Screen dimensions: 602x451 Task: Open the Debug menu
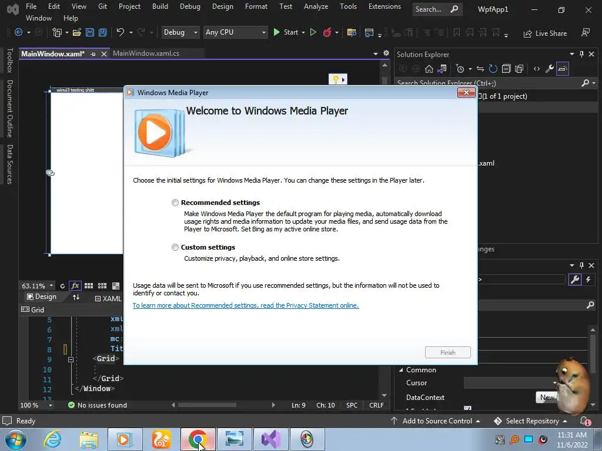[x=190, y=6]
